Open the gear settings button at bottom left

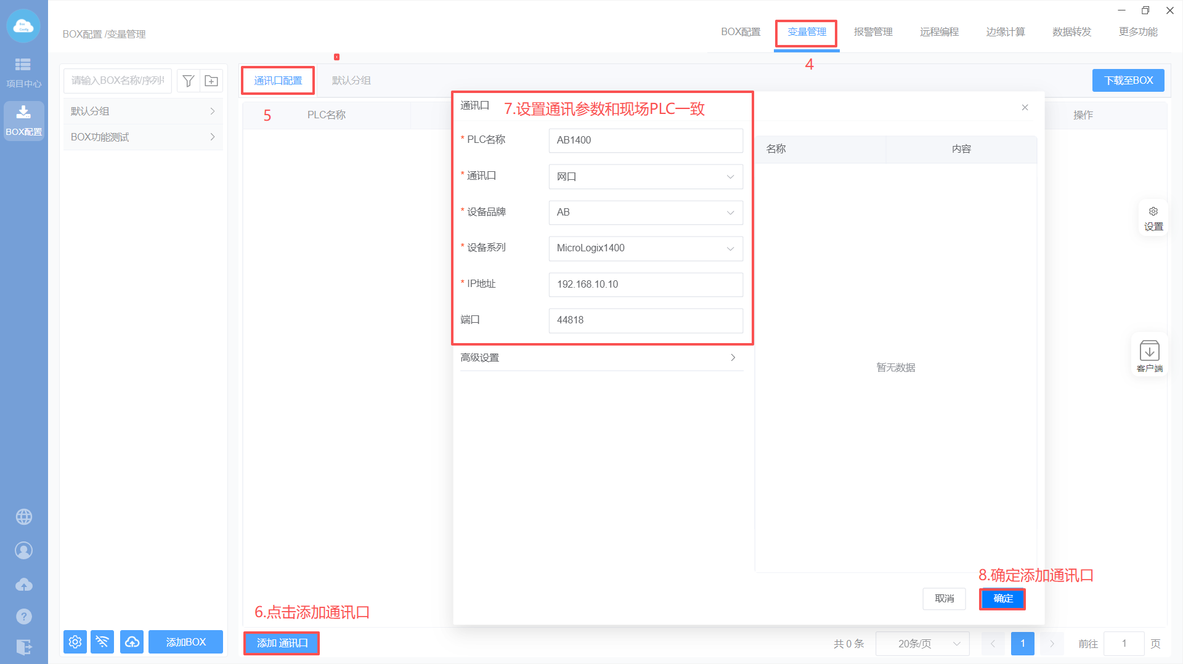[x=75, y=642]
